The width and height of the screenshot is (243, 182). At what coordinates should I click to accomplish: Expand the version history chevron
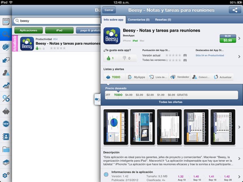coord(239,177)
